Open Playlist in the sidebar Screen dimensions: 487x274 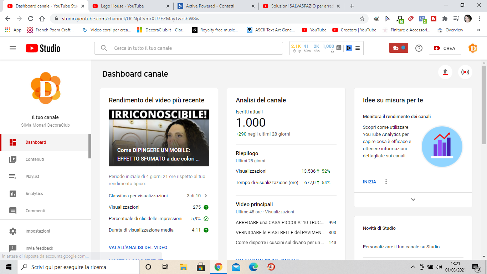(44, 177)
